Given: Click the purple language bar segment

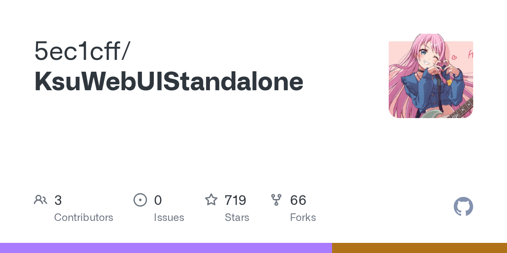Looking at the screenshot, I should click(166, 248).
